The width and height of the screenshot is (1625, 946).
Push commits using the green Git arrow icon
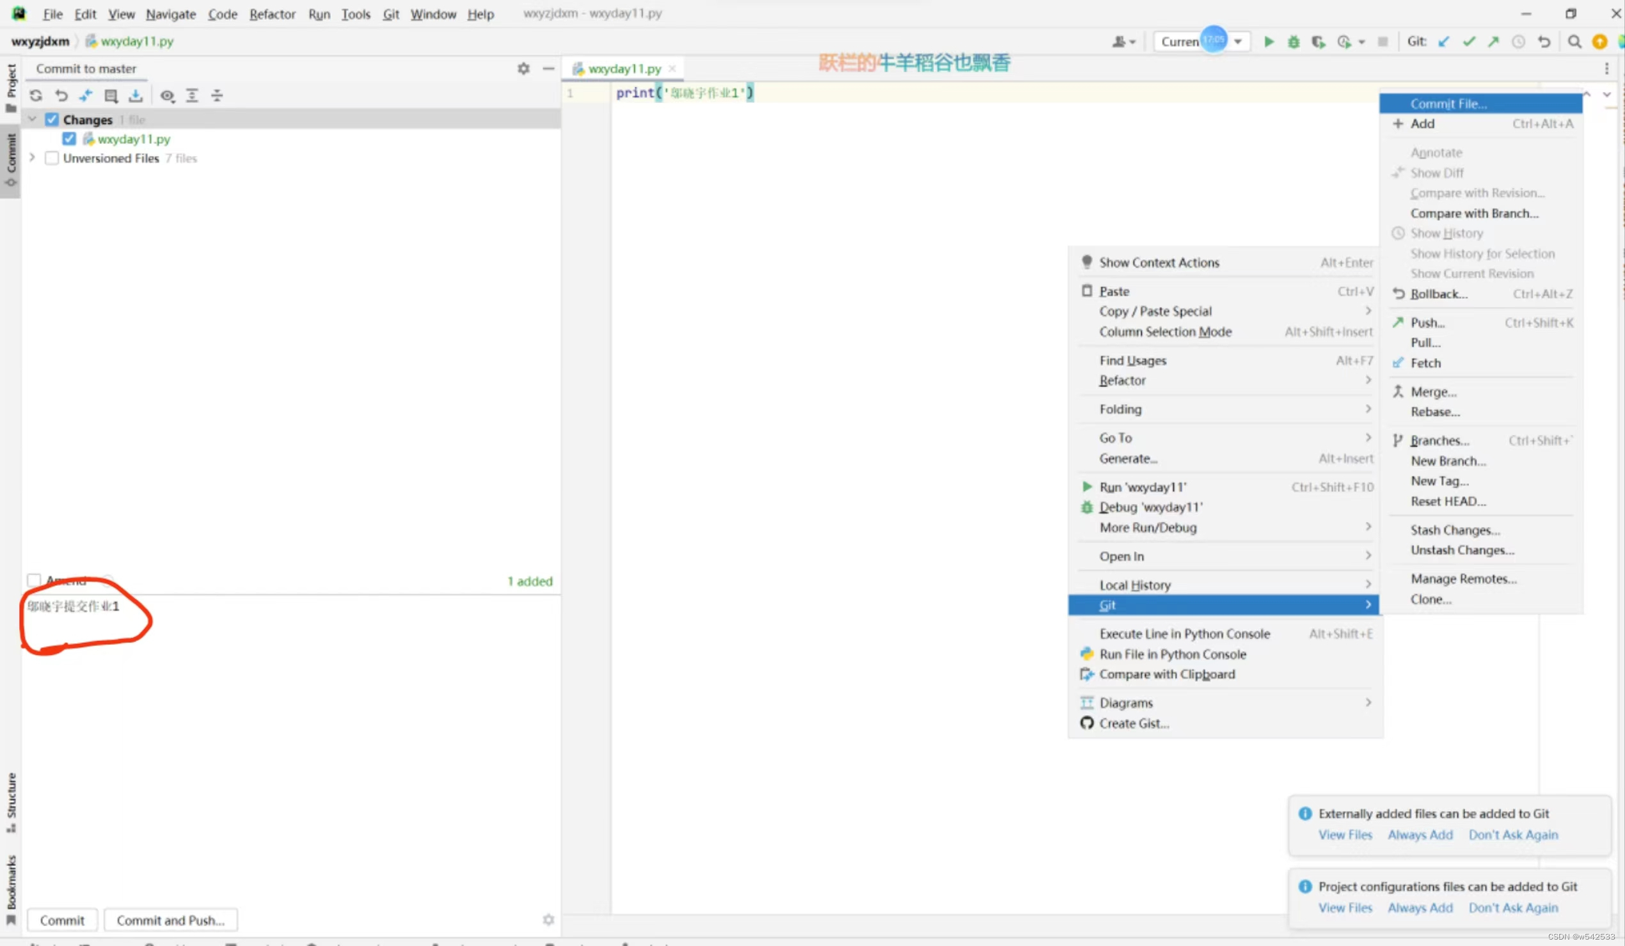(1493, 42)
